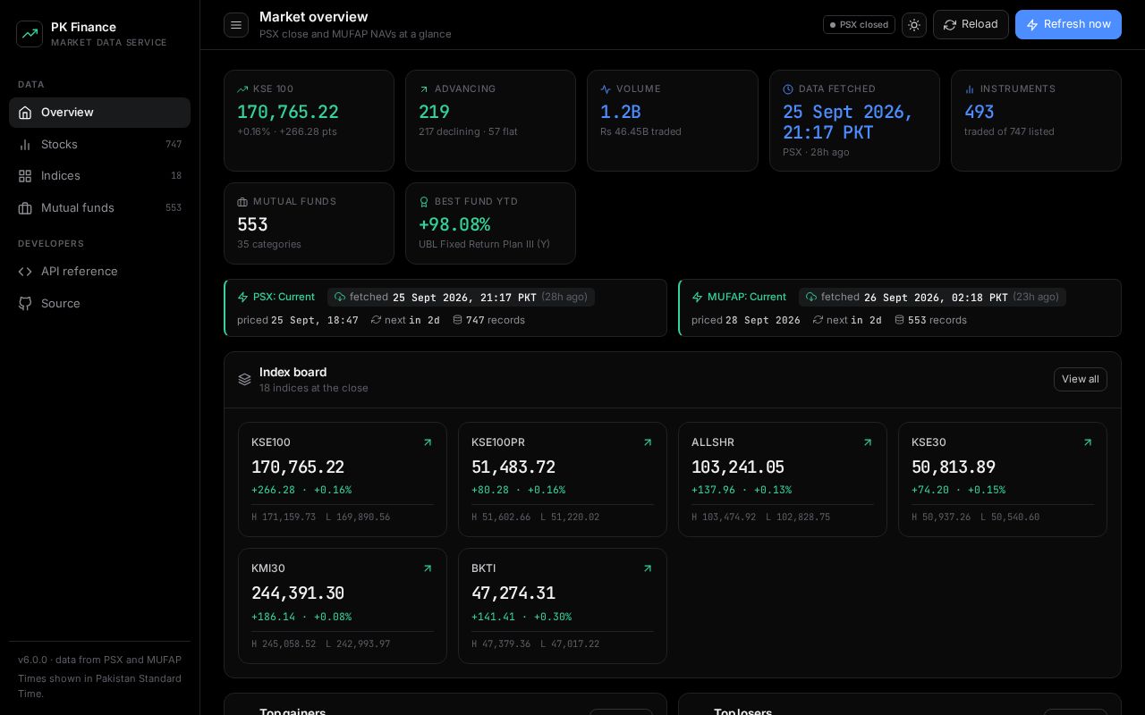Open the Source link
The image size is (1145, 715).
click(99, 304)
